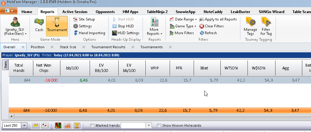The height and width of the screenshot is (132, 311).
Task: Sort by WTSD% column header
Action: pos(234,68)
